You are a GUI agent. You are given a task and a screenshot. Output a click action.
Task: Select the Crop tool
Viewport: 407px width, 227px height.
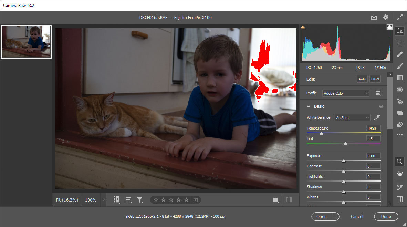pos(399,43)
